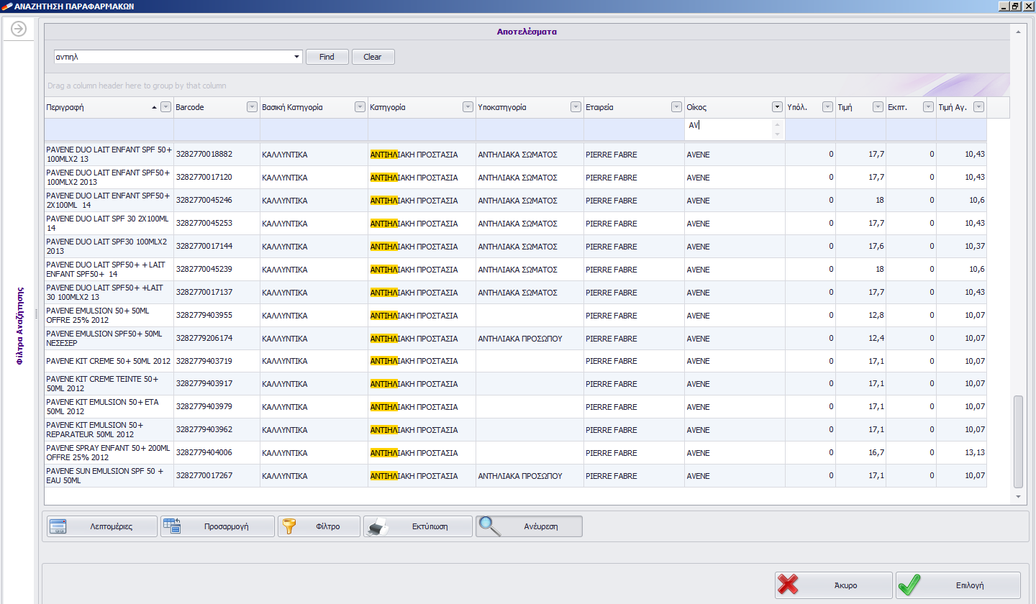Click the Clear button

(373, 57)
